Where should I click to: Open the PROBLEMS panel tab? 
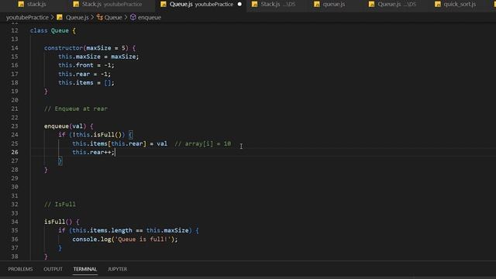21,269
